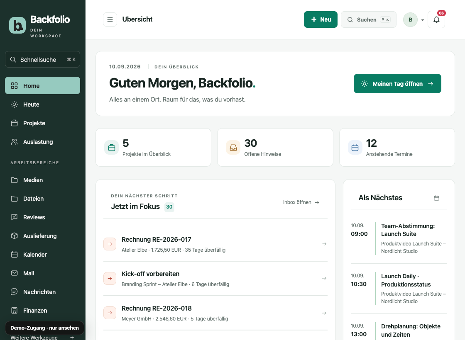Open Rechnung RE-2026-017 item
Viewport: 465px width, 340px height.
215,244
